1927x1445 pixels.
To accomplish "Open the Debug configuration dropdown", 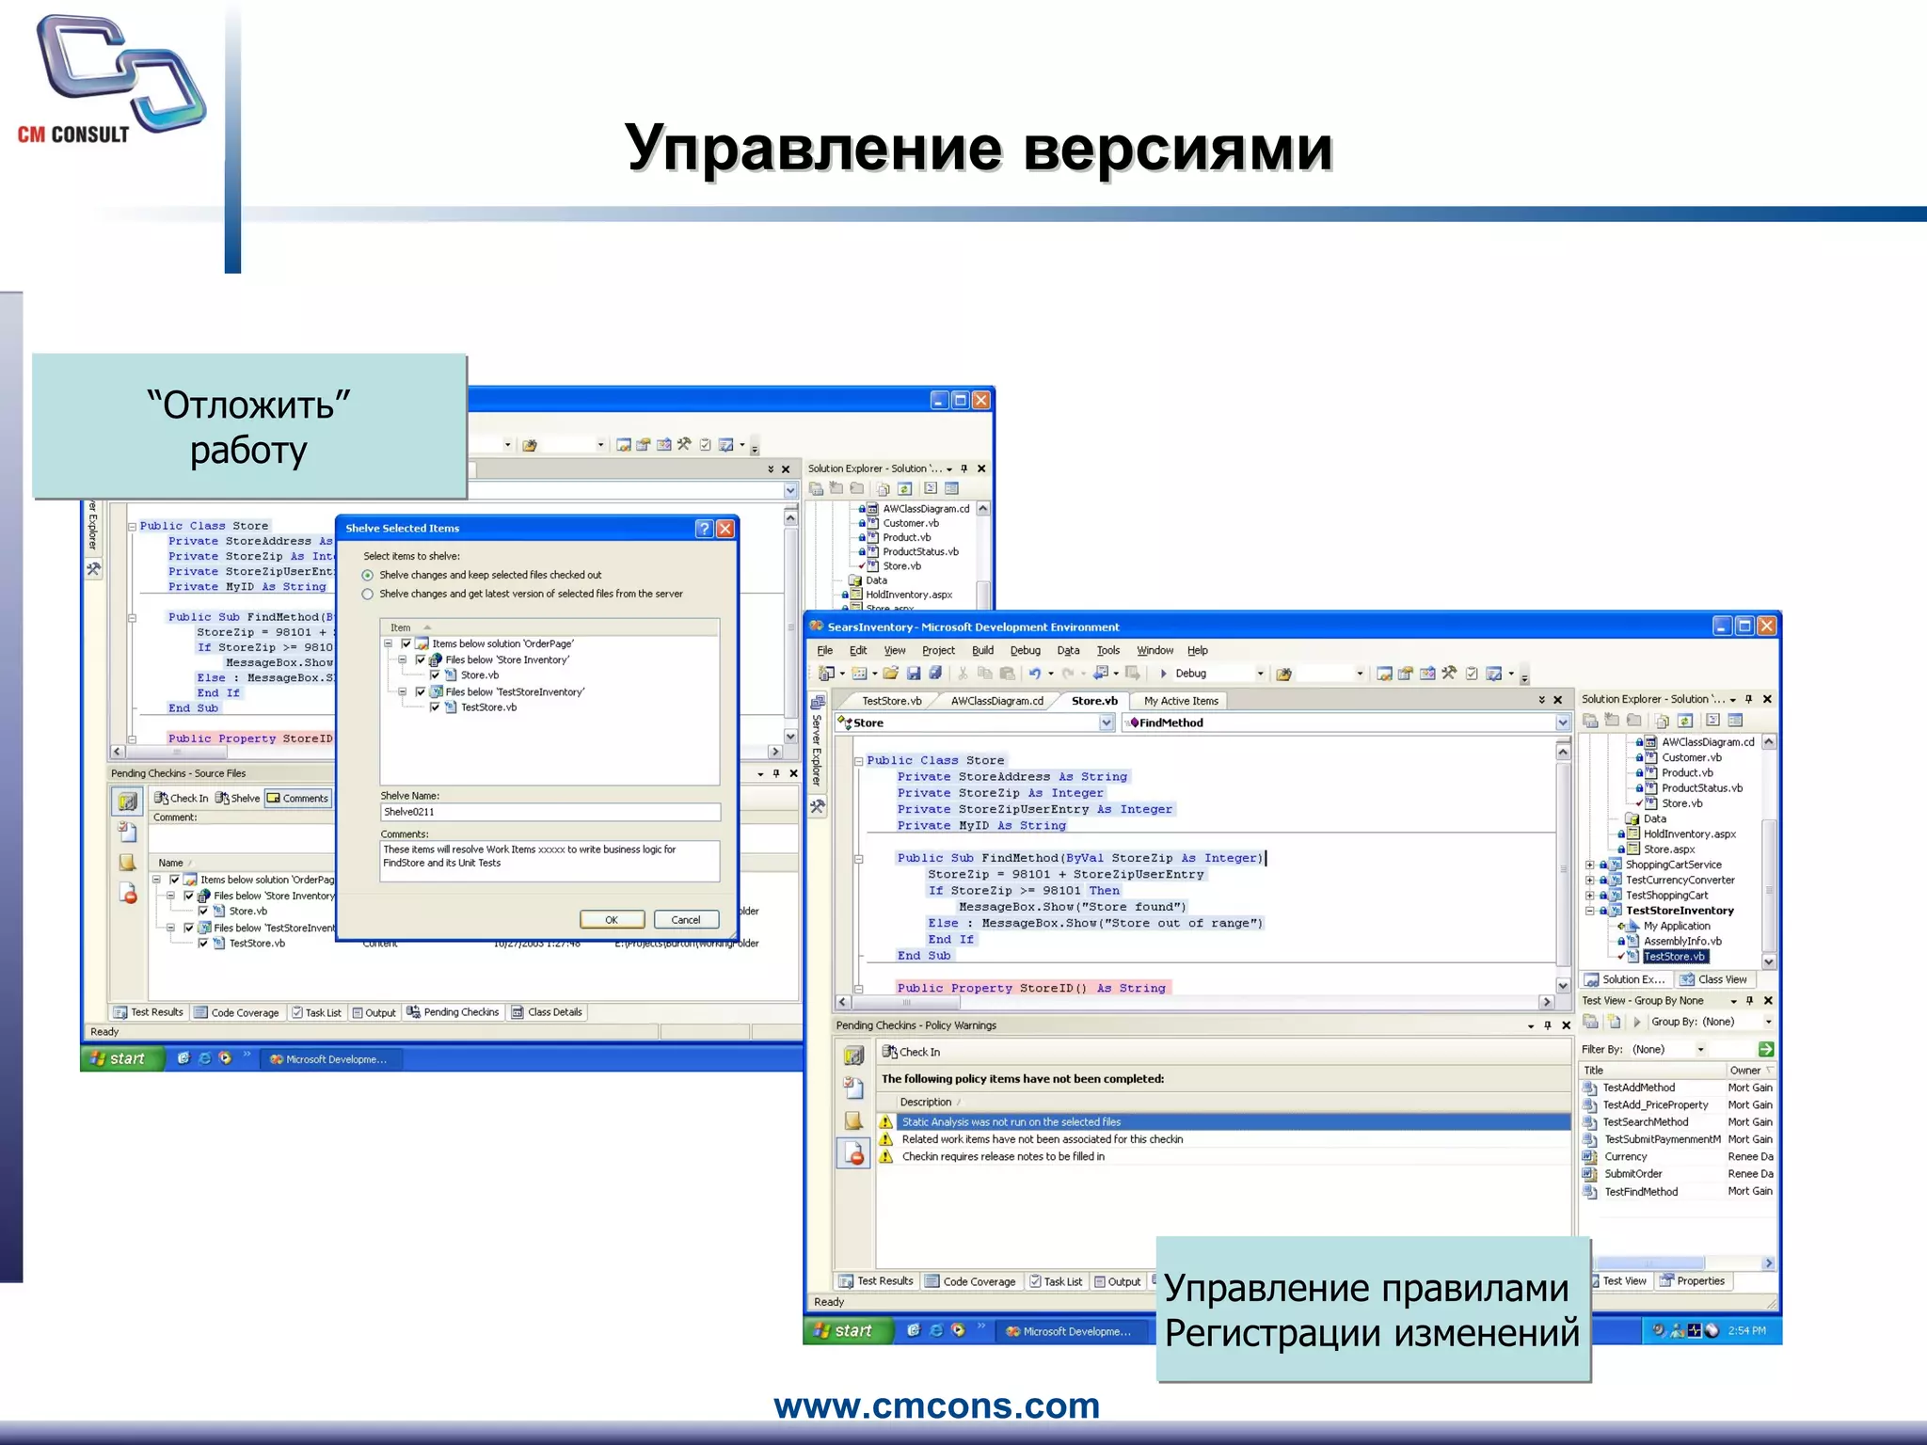I will click(1261, 674).
